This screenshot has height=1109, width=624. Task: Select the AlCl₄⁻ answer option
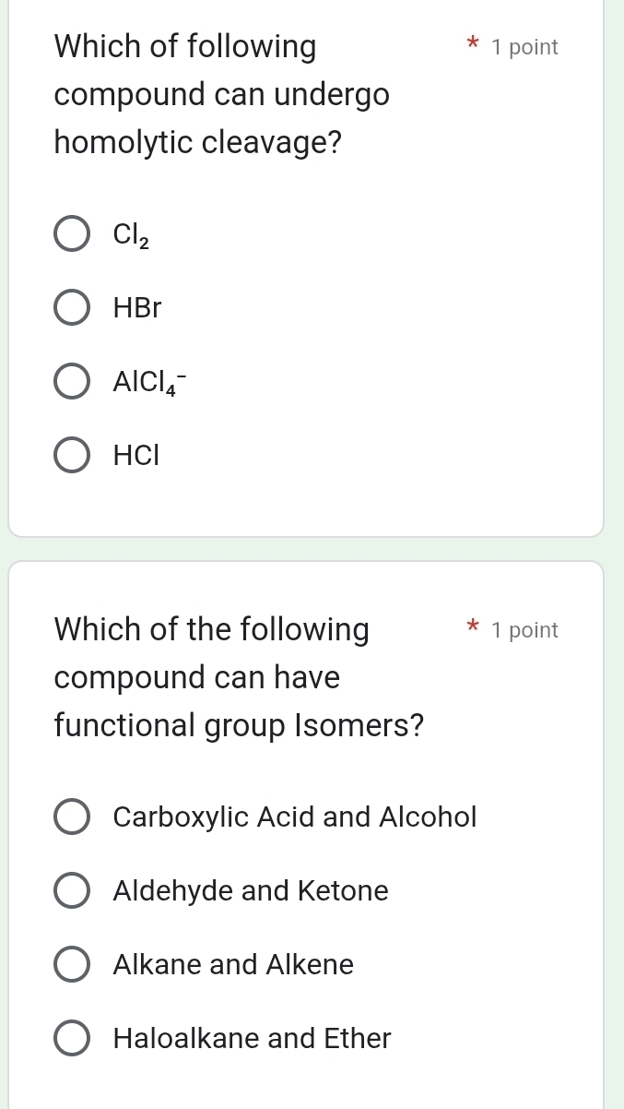[72, 381]
